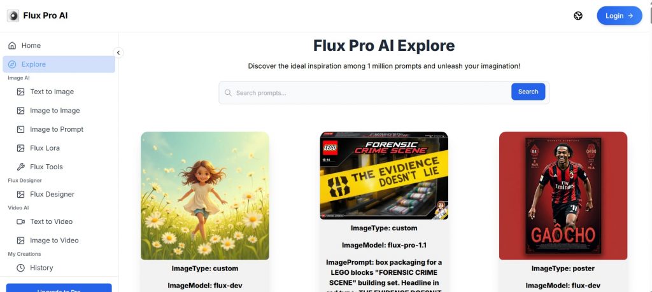Select the Explore compass icon
The image size is (652, 292).
pyautogui.click(x=13, y=64)
